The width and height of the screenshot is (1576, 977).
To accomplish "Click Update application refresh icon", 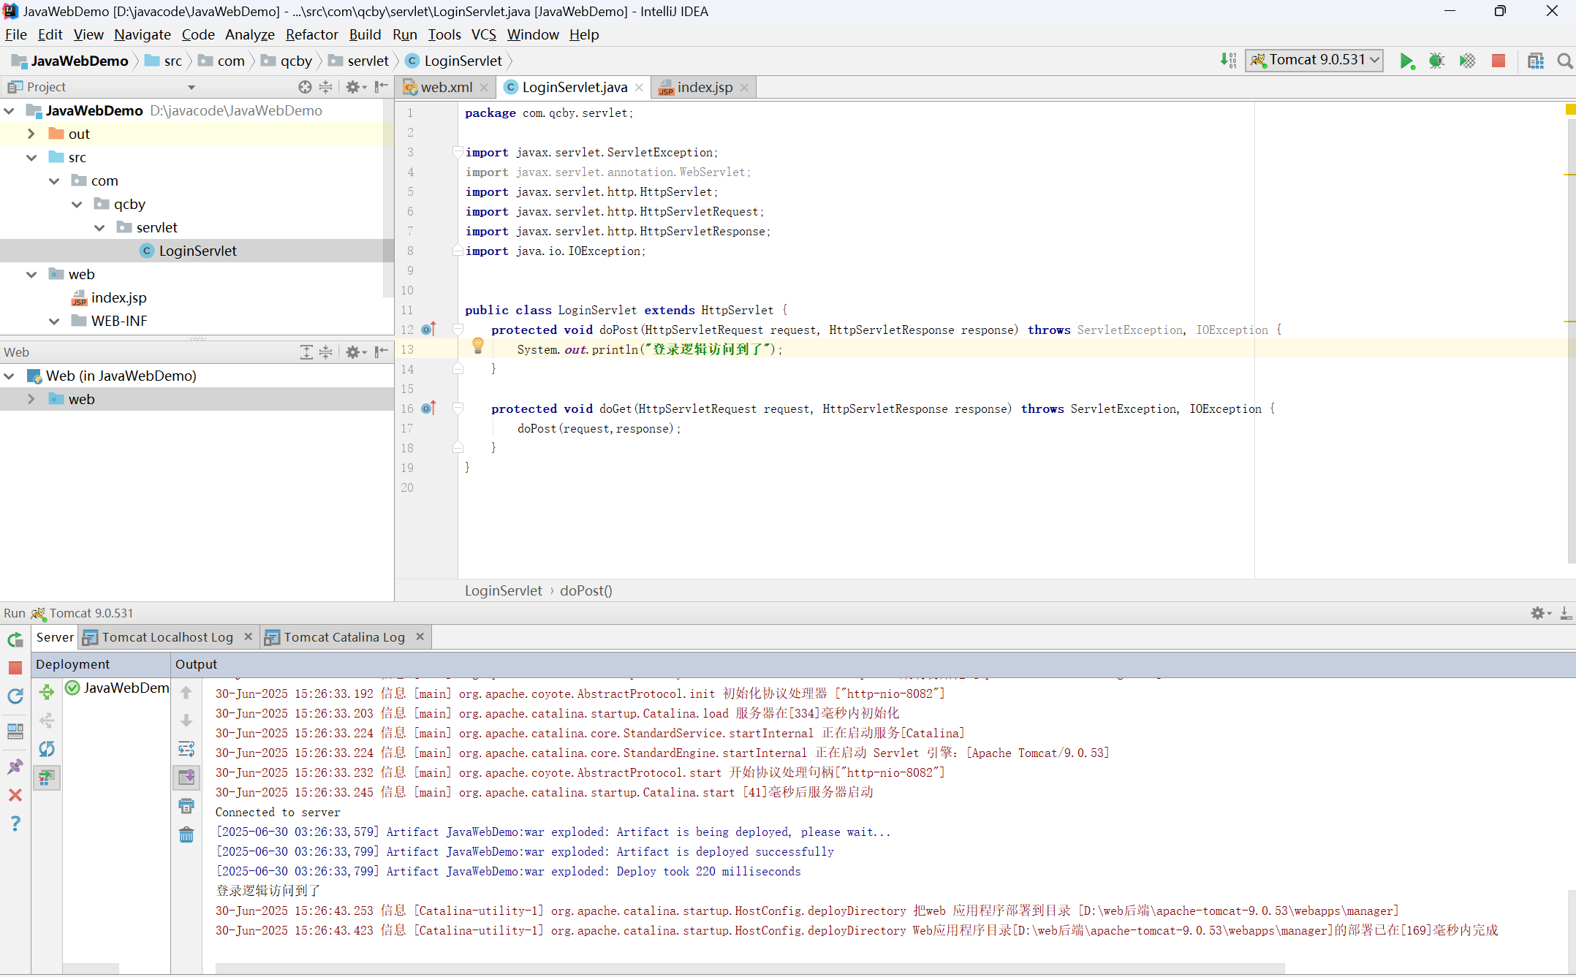I will click(15, 696).
